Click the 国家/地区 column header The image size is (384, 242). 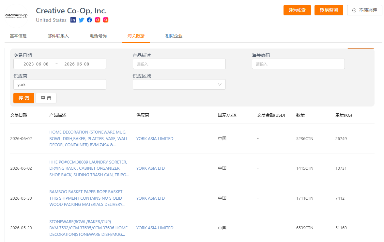[227, 115]
